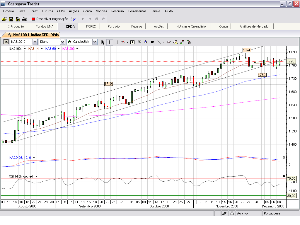The width and height of the screenshot is (300, 225).
Task: Open the Candlestick chart type dropdown
Action: 95,42
